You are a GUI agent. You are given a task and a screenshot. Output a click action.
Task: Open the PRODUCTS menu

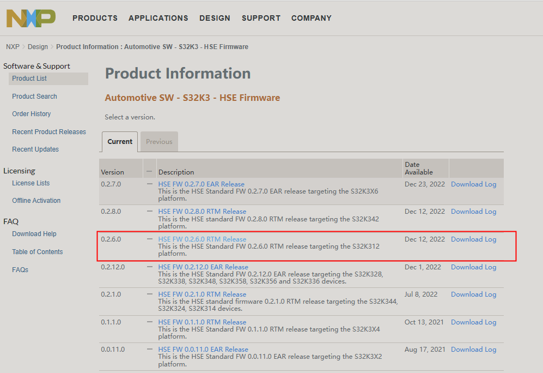click(x=95, y=18)
